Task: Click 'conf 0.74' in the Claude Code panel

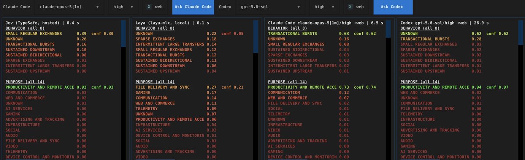Action: [365, 87]
